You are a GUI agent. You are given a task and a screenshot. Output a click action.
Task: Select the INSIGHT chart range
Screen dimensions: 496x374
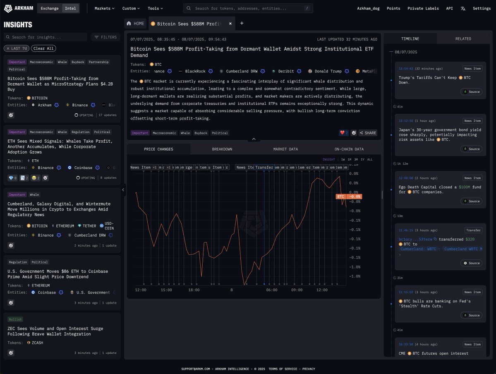click(328, 159)
